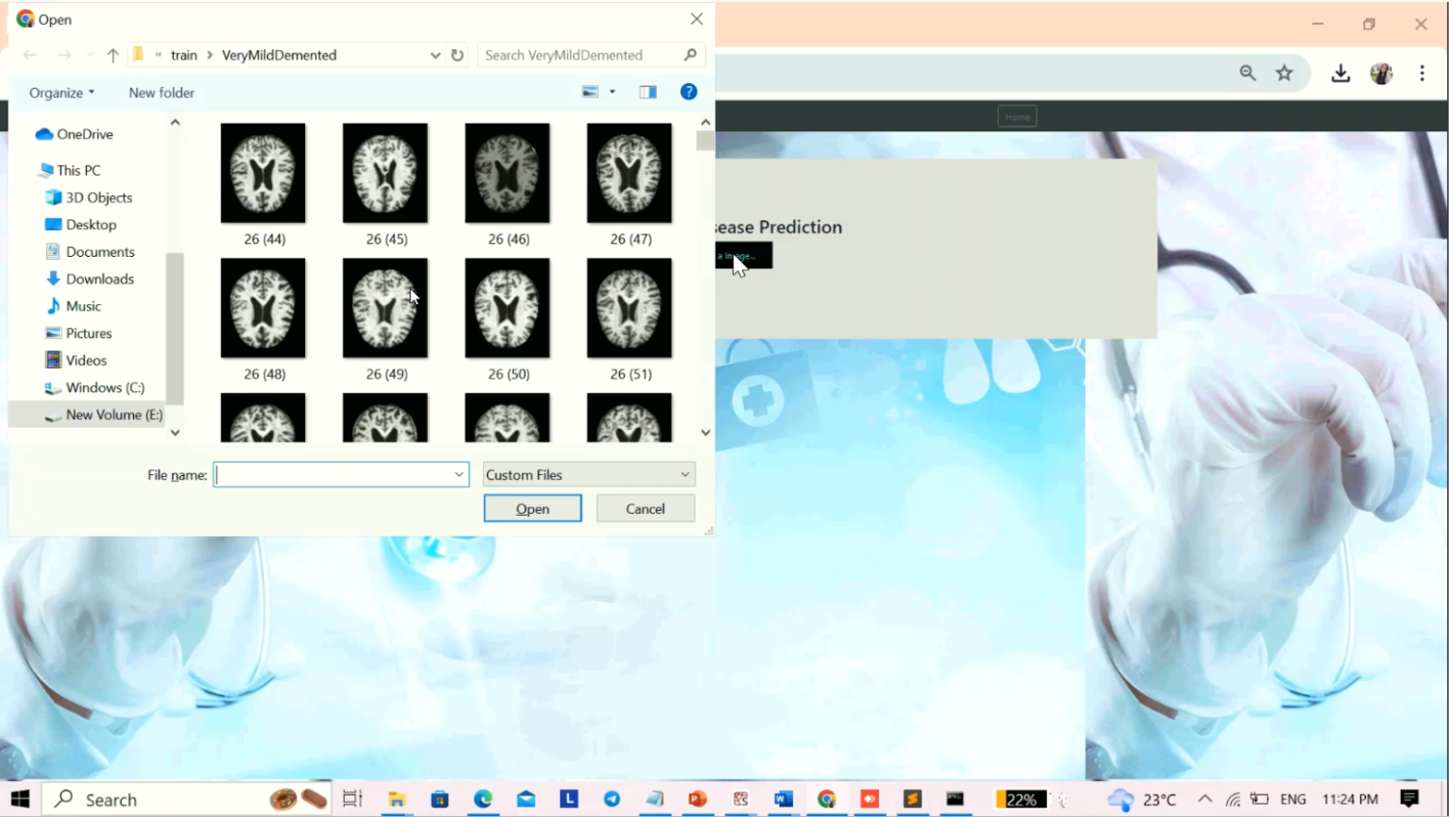Screen dimensions: 1449x817
Task: Click the Refresh icon beside address bar
Action: coord(457,55)
